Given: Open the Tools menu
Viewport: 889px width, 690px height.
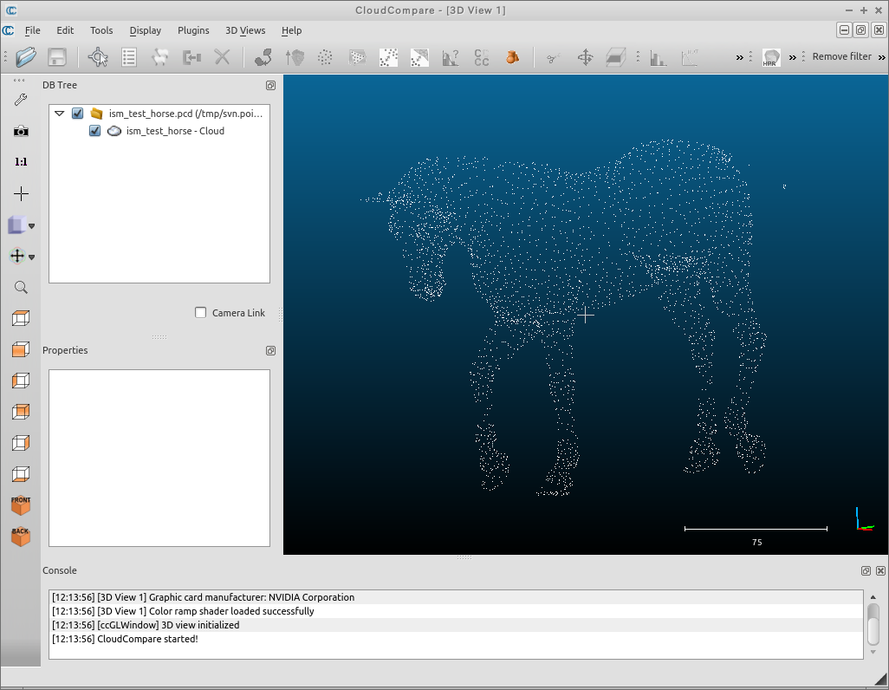Looking at the screenshot, I should 101,30.
